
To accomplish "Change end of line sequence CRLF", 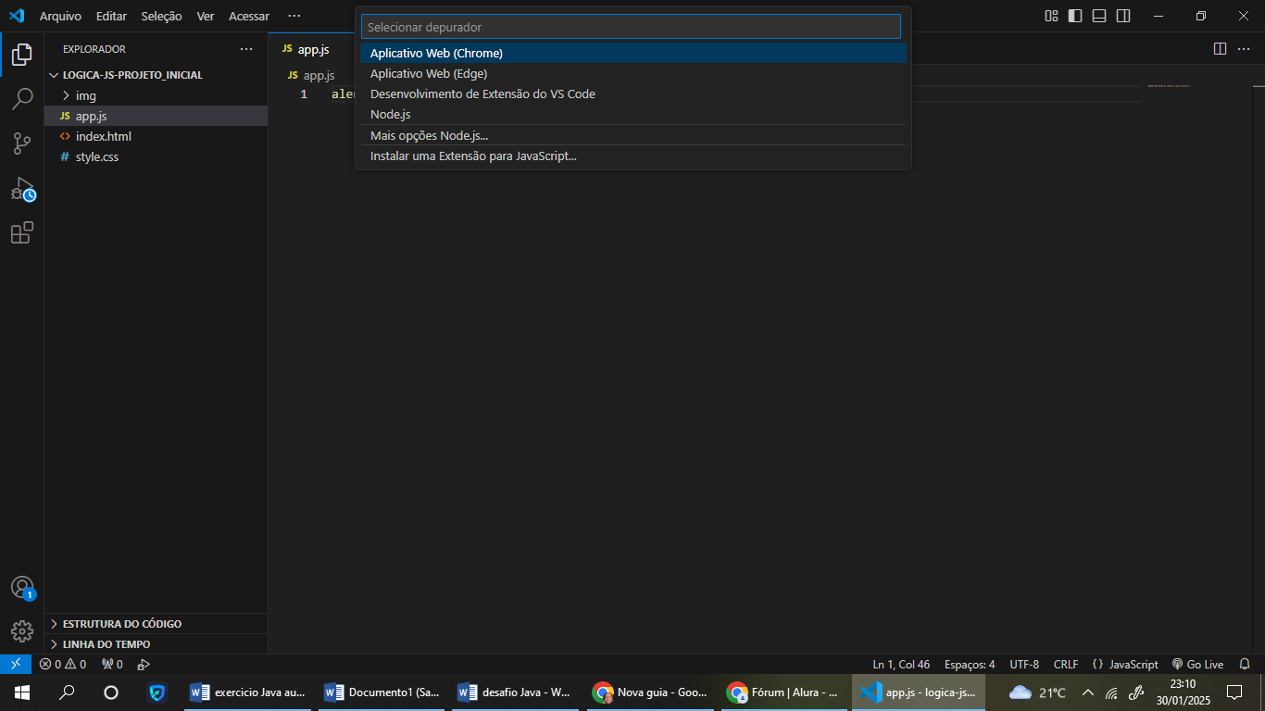I will (1066, 664).
